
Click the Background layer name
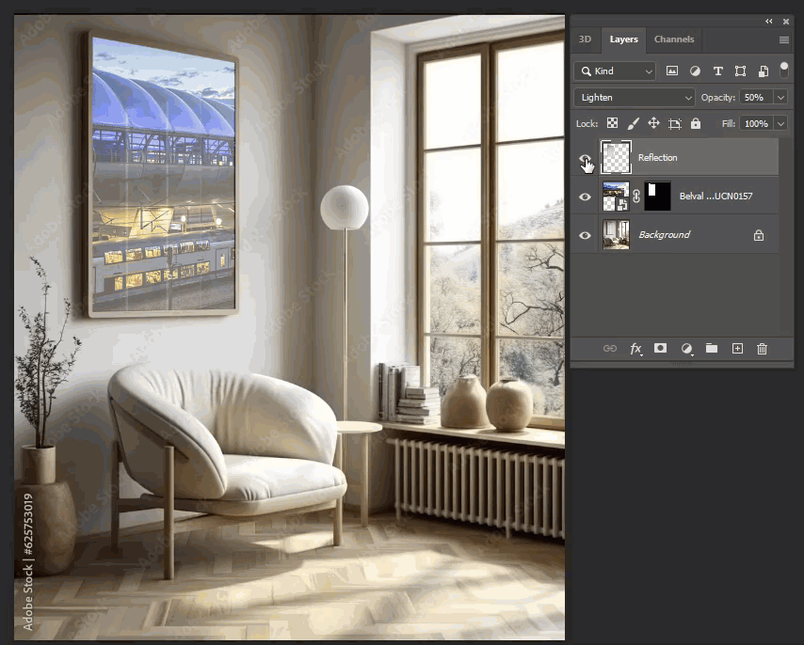pos(664,234)
